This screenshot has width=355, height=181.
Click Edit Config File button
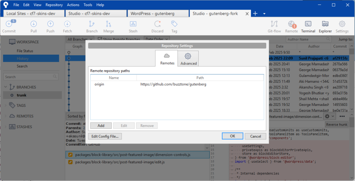coord(105,136)
